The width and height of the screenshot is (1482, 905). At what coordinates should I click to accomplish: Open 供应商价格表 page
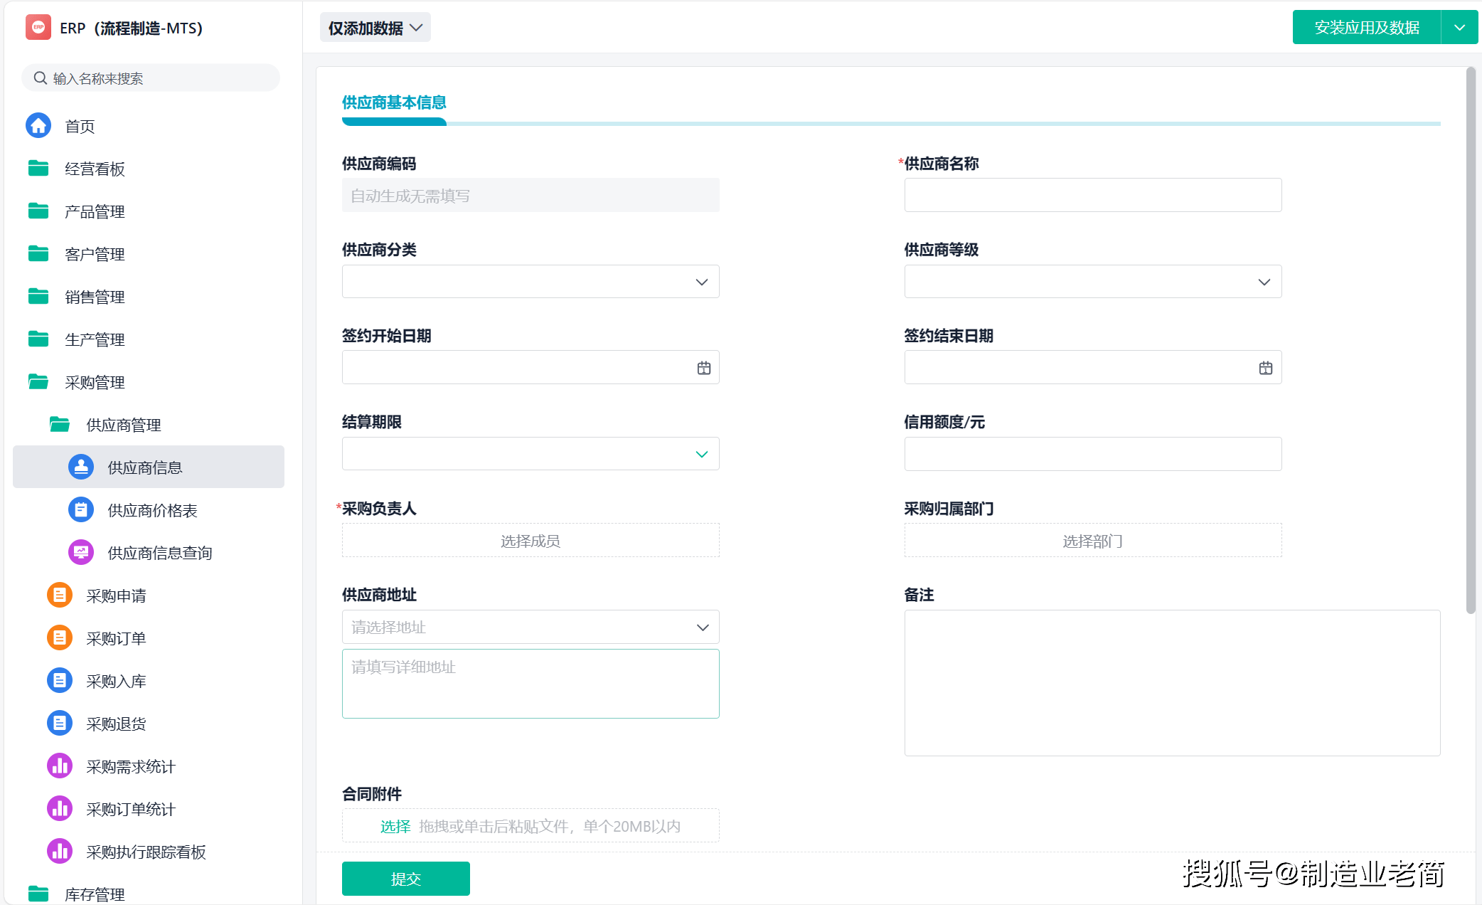[149, 510]
